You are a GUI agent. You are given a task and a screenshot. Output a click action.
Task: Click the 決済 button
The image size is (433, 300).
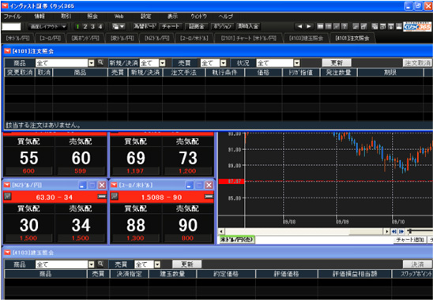click(x=417, y=264)
